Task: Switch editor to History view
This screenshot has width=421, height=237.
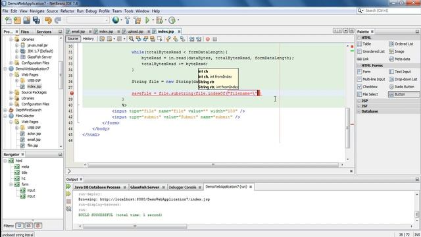Action: tap(88, 39)
